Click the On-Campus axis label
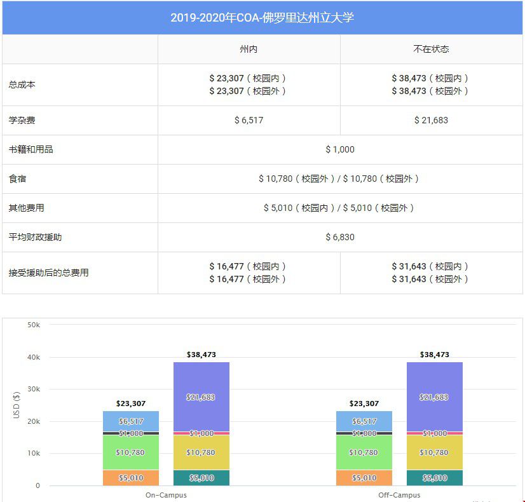The height and width of the screenshot is (502, 525). [x=166, y=495]
